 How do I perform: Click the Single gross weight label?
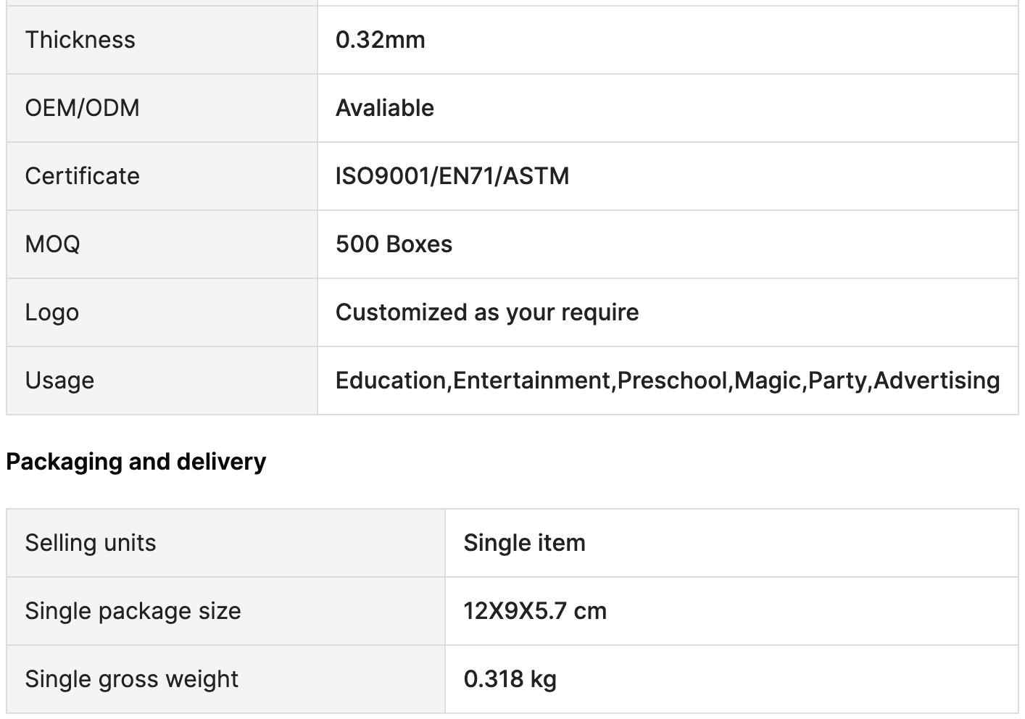tap(131, 679)
